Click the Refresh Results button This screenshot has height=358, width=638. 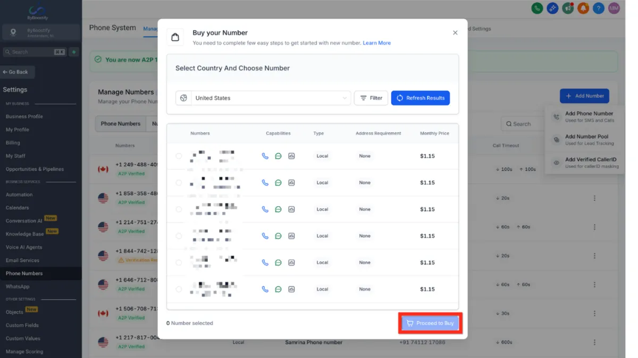pyautogui.click(x=421, y=98)
